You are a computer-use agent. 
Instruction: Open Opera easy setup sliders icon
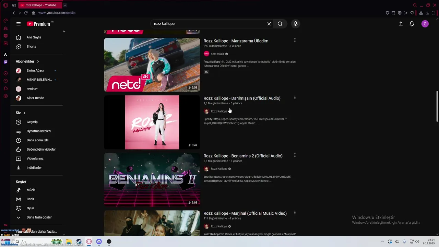(x=433, y=13)
